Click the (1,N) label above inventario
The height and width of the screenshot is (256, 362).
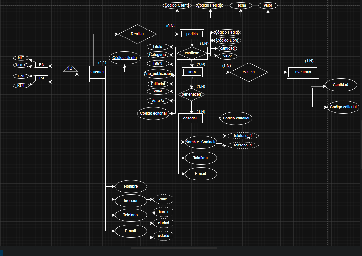coord(309,61)
